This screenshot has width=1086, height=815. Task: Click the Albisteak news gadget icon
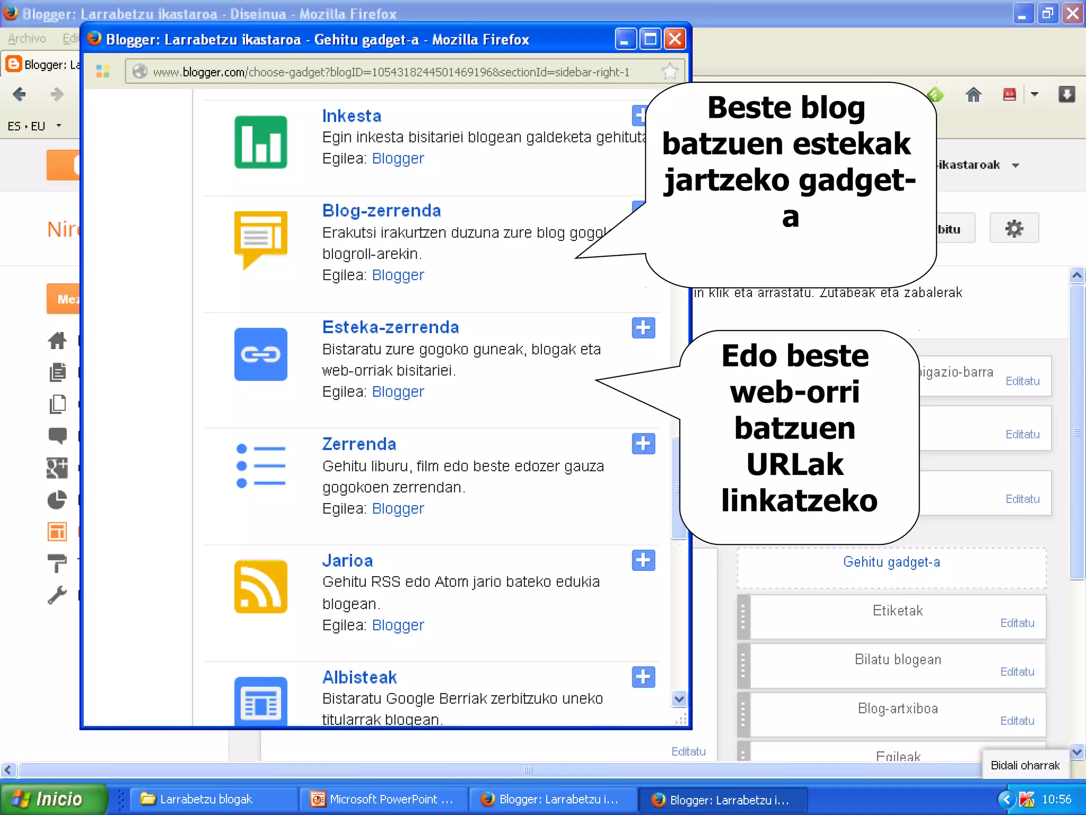pyautogui.click(x=260, y=700)
